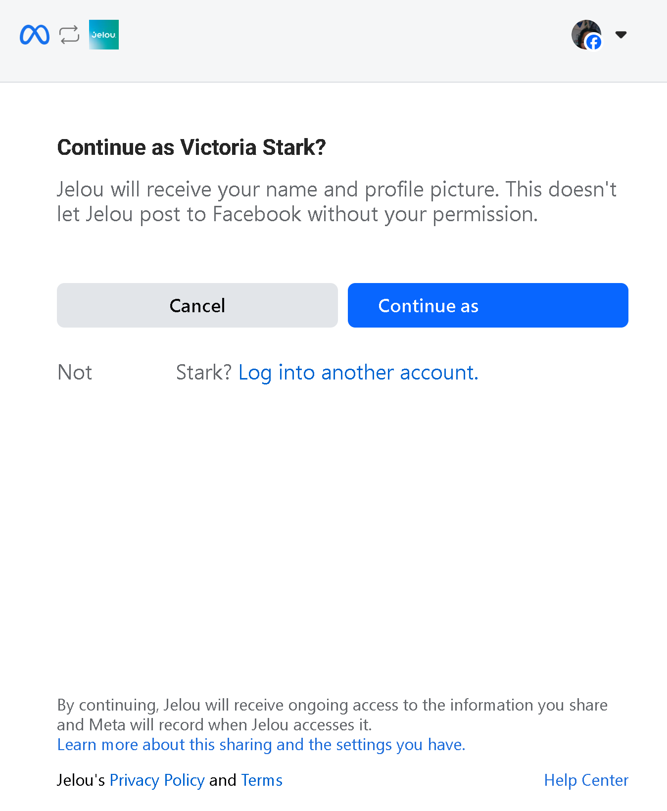Open Log into another account link
The width and height of the screenshot is (667, 811).
click(358, 372)
